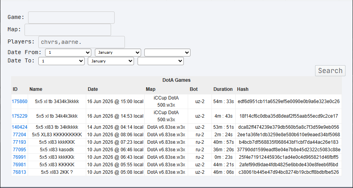Open game ID 77193 link
The image size is (353, 188).
[19, 142]
